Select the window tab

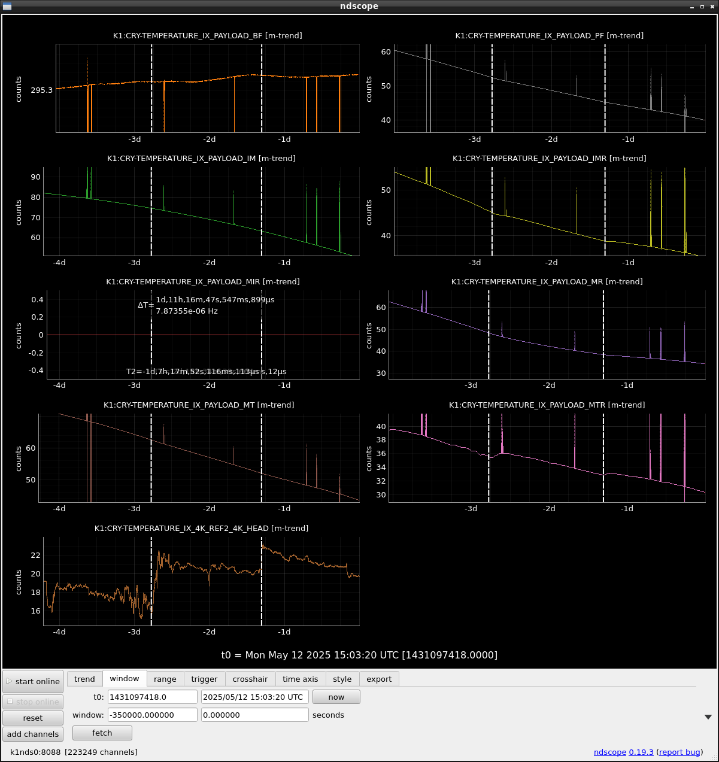[x=125, y=678]
